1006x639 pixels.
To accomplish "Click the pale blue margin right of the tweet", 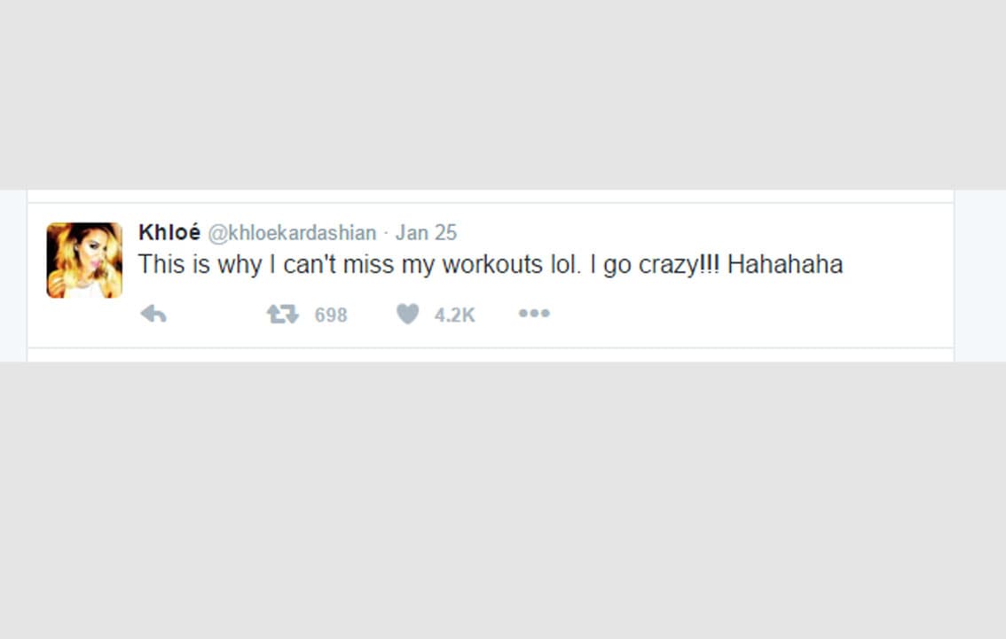I will click(979, 275).
